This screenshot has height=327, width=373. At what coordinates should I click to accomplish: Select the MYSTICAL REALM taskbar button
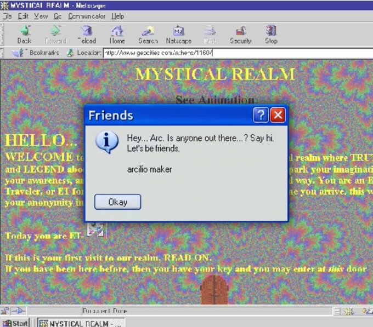click(x=81, y=323)
